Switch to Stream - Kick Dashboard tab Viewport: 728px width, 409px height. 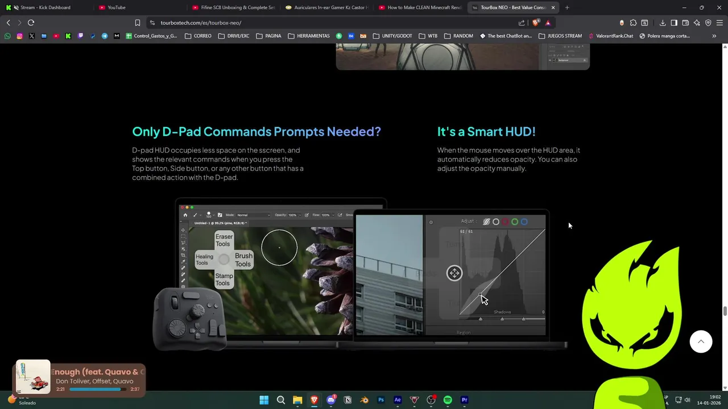pyautogui.click(x=45, y=7)
